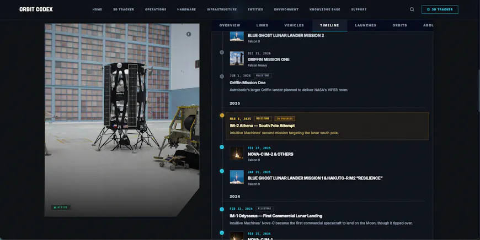Screen dimensions: 480x240
Task: Click the ACTIVE status badge on photo
Action: [x=61, y=208]
